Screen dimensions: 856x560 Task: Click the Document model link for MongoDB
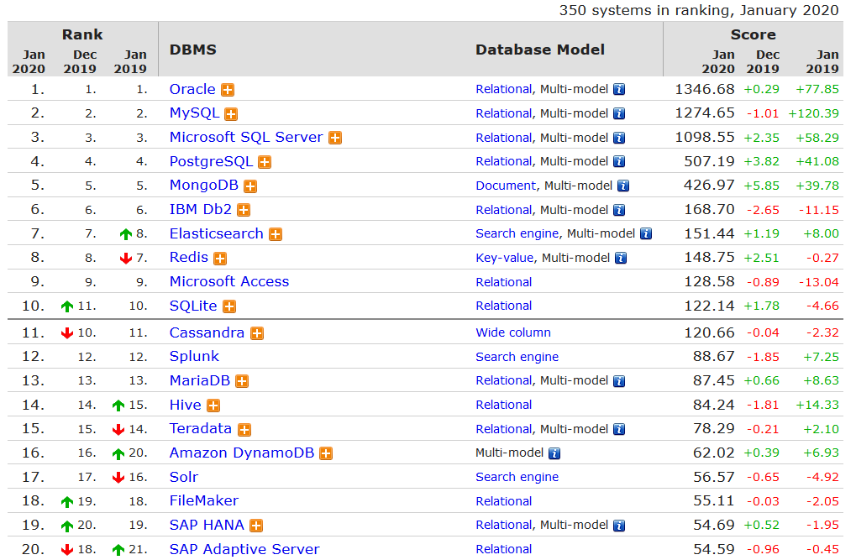pos(505,186)
